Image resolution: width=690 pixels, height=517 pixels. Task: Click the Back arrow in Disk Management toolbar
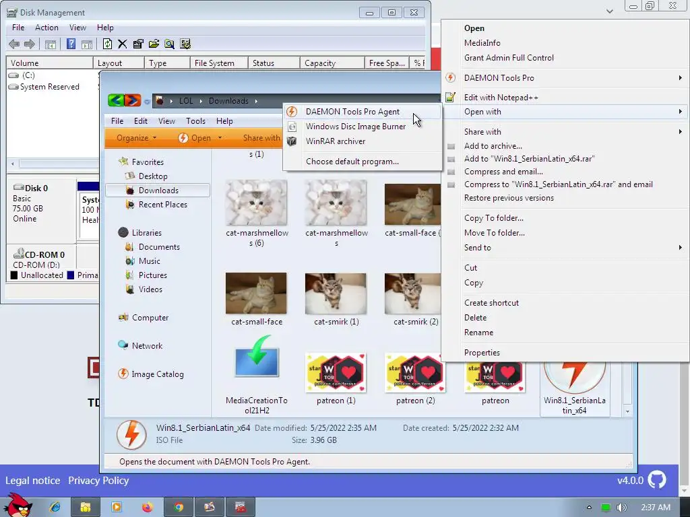pos(14,44)
